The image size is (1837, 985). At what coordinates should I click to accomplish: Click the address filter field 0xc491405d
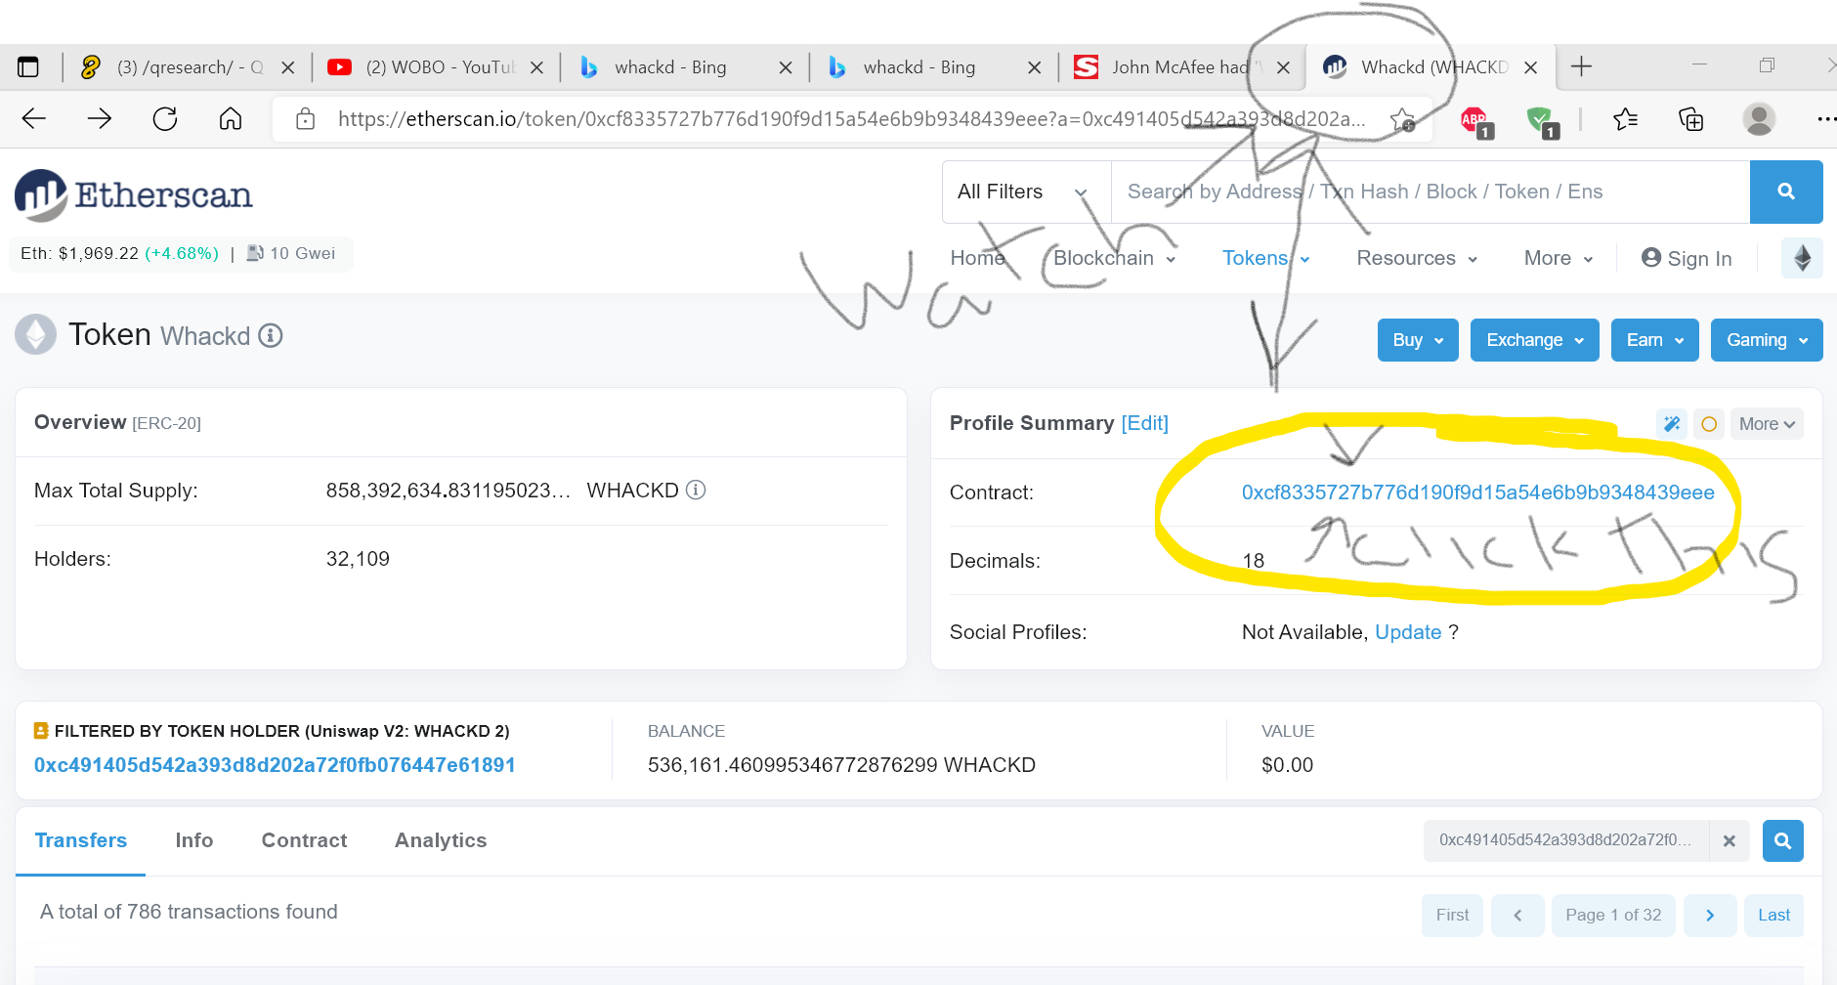pos(1566,840)
